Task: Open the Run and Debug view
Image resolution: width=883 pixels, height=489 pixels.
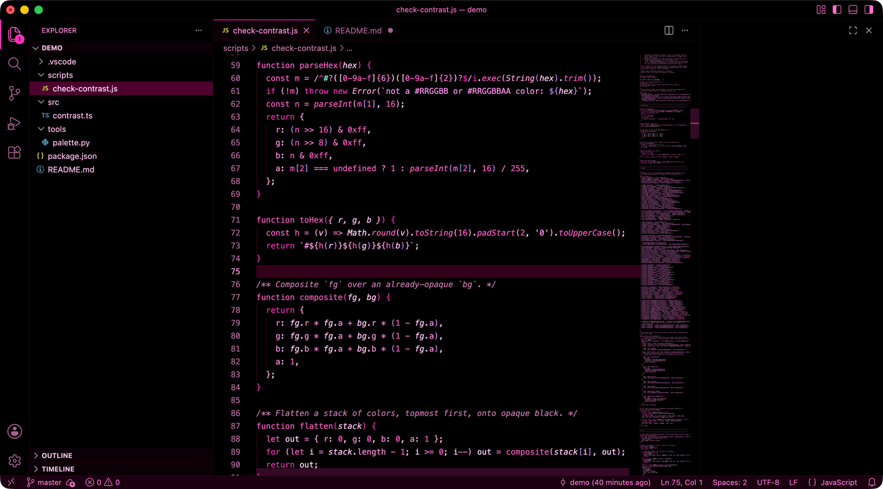Action: pyautogui.click(x=15, y=123)
